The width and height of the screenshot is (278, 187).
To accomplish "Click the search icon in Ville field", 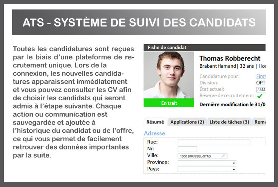I will 224,156.
